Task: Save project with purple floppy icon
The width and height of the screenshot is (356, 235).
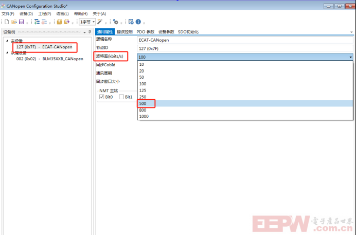Action: pos(21,22)
